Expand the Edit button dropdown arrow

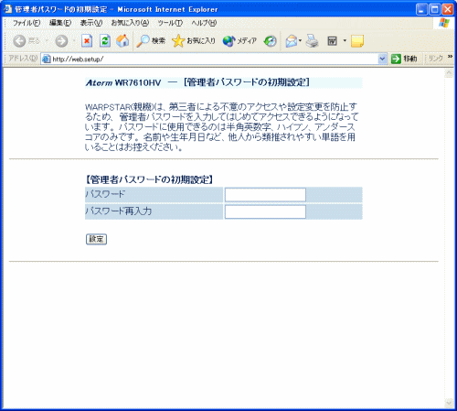345,40
